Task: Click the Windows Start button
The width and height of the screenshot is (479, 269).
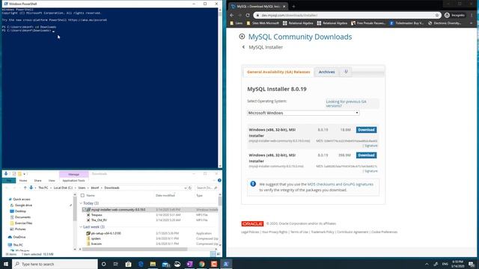Action: pos(6,264)
